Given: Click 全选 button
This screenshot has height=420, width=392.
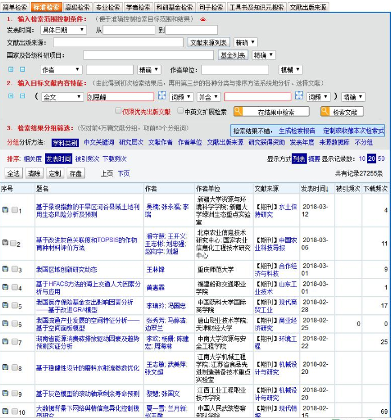Looking at the screenshot, I should [x=14, y=173].
